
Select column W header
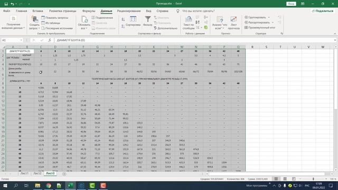[x=323, y=47]
